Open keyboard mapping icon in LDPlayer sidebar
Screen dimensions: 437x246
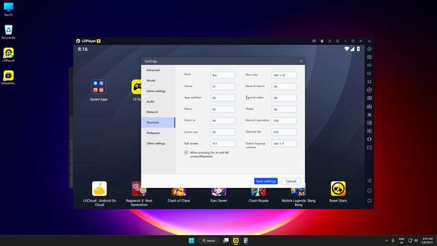pos(369,57)
